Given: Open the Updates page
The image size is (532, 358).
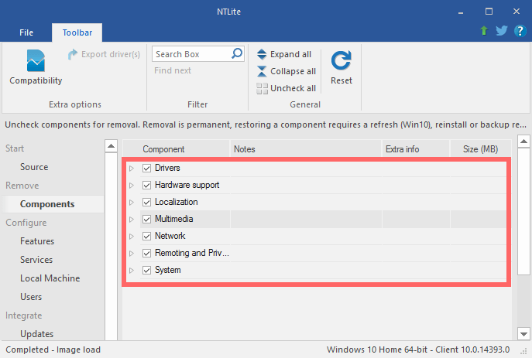Looking at the screenshot, I should coord(36,334).
